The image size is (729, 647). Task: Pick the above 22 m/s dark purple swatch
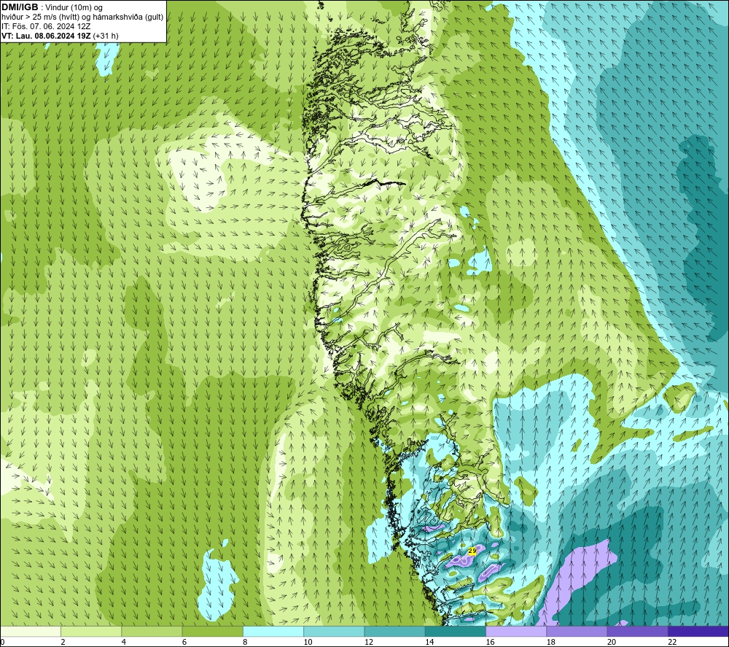click(x=698, y=631)
